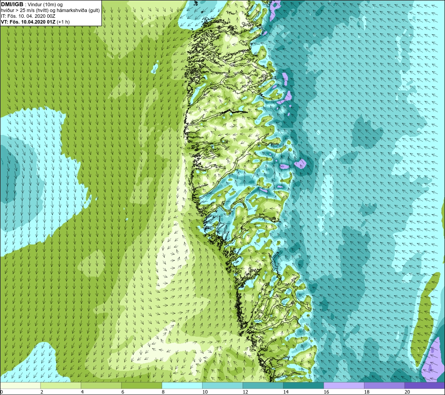Click the 10–12 m/s turquoise swatch
This screenshot has height=395, width=445.
tap(222, 385)
